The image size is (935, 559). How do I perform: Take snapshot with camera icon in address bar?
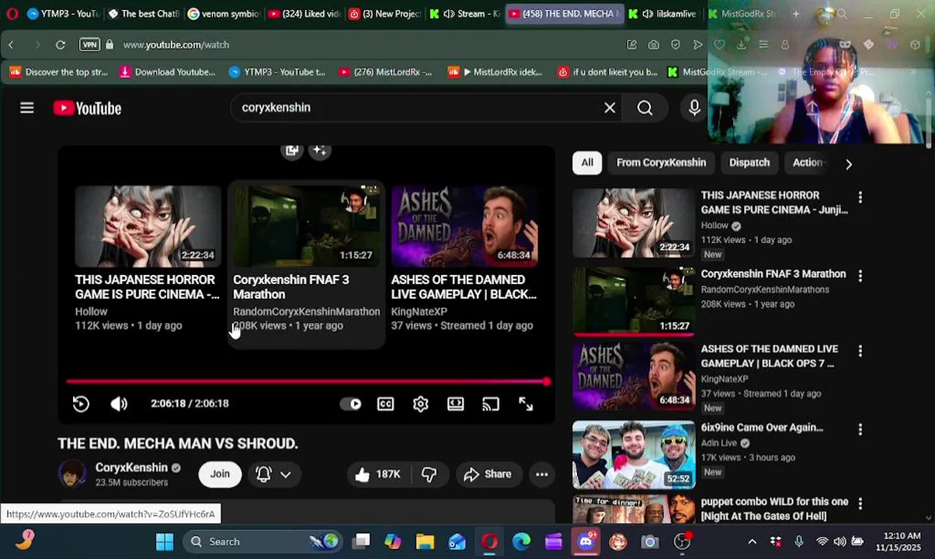click(654, 45)
